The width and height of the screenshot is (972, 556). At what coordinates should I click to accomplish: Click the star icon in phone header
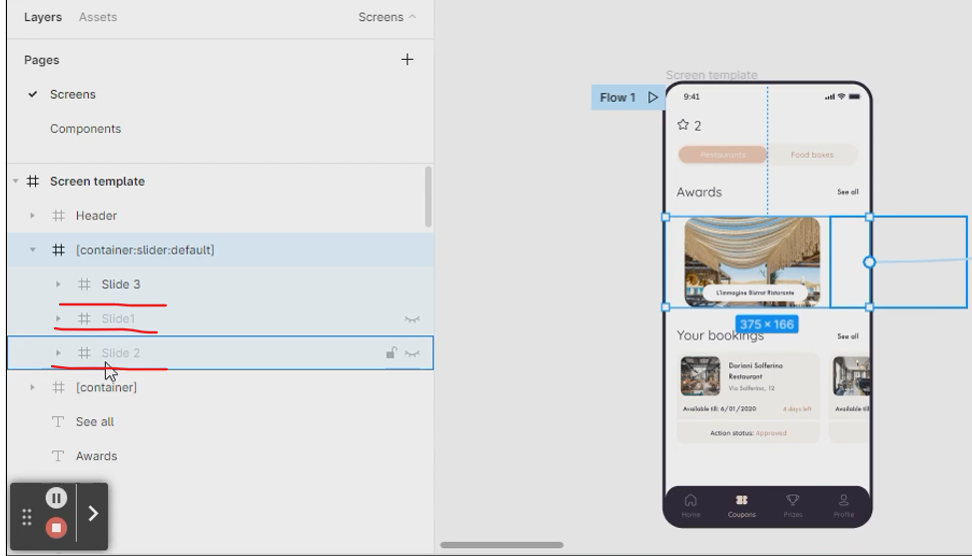pyautogui.click(x=683, y=125)
